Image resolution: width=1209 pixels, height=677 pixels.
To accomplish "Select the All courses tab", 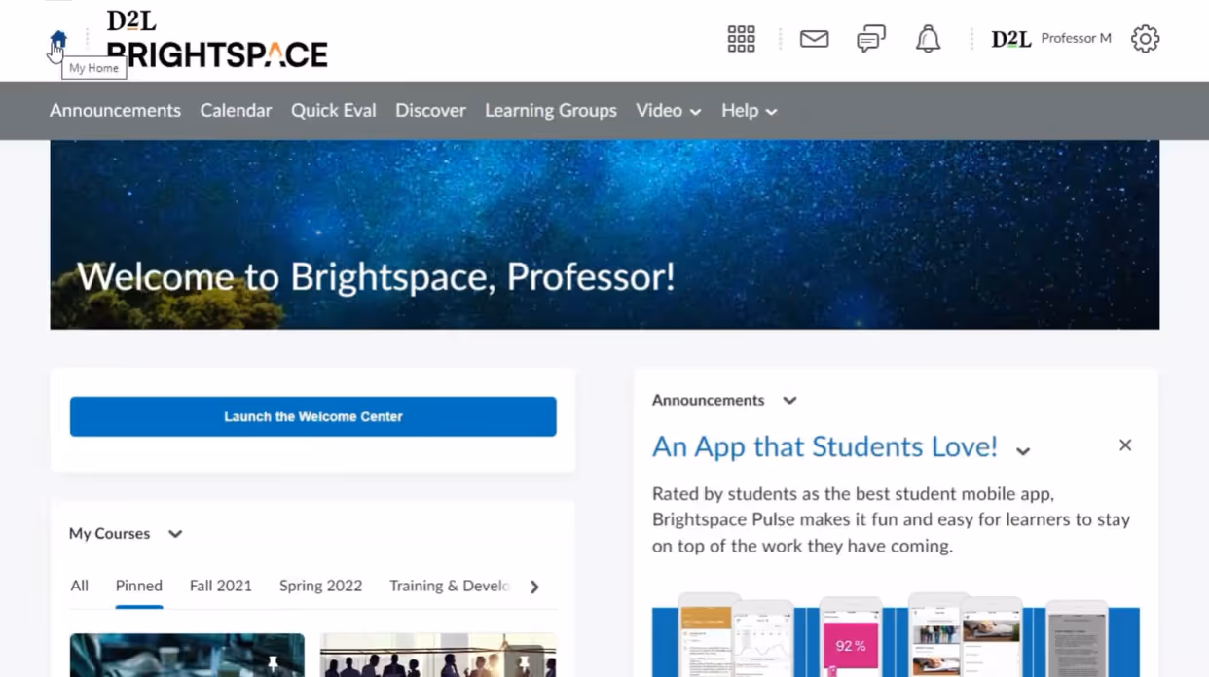I will 80,586.
